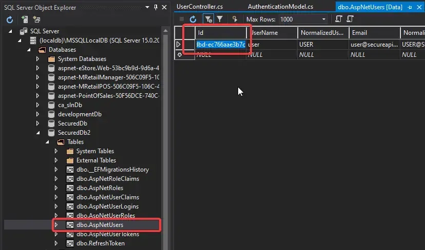Close the dbo.AspNetUsers [Data] tab
Viewport: 425px width, 250px height.
click(419, 7)
